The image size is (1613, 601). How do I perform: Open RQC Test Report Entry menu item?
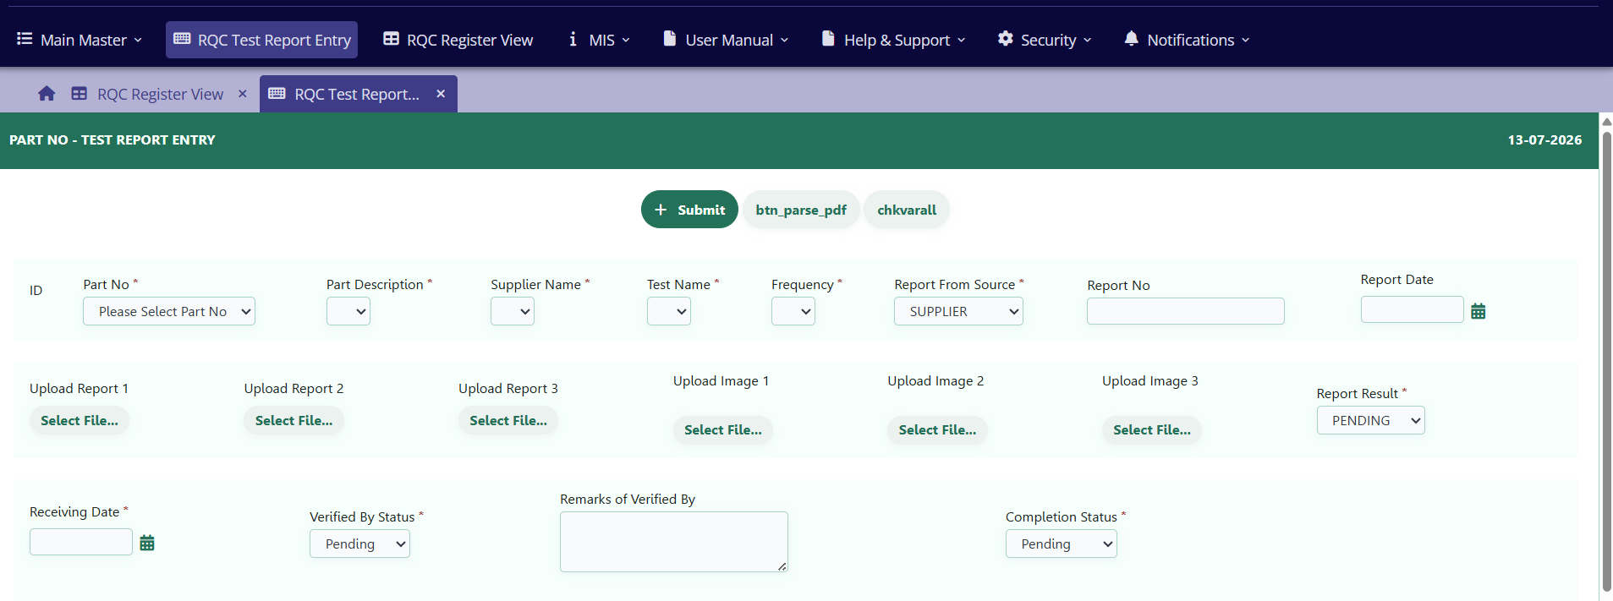point(261,40)
